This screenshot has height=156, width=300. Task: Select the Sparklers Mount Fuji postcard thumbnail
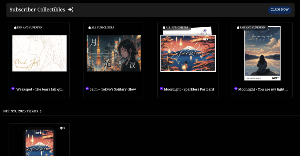pyautogui.click(x=188, y=53)
